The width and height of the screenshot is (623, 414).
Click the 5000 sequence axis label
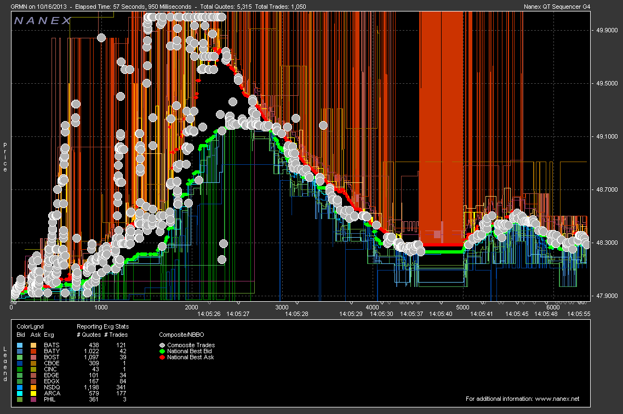[x=462, y=307]
